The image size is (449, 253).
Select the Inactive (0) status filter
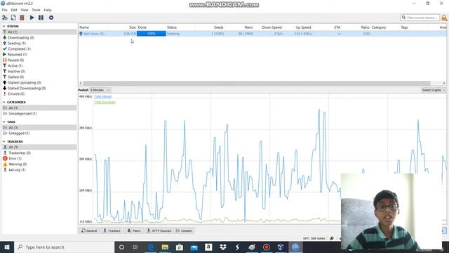point(16,72)
